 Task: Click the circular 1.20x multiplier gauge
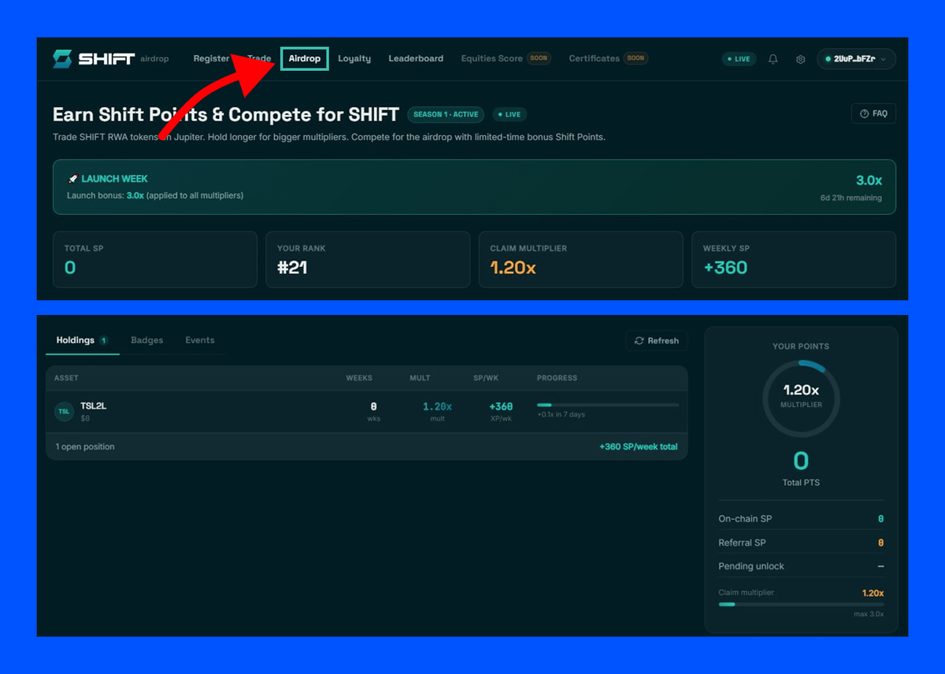[801, 398]
